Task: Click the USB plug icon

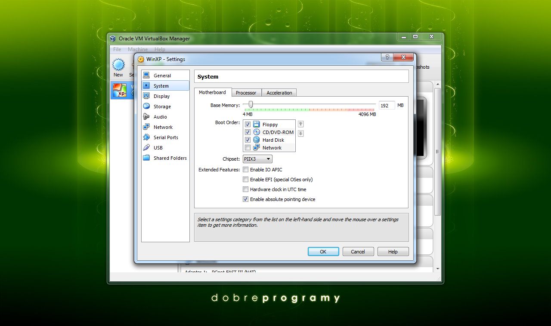Action: coord(146,147)
